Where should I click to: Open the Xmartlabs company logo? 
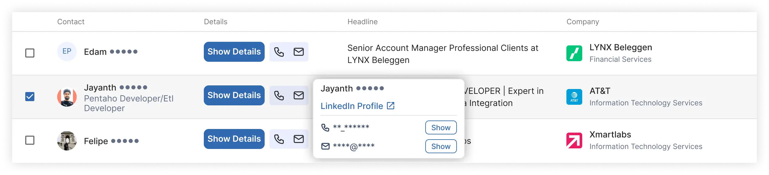(x=574, y=140)
